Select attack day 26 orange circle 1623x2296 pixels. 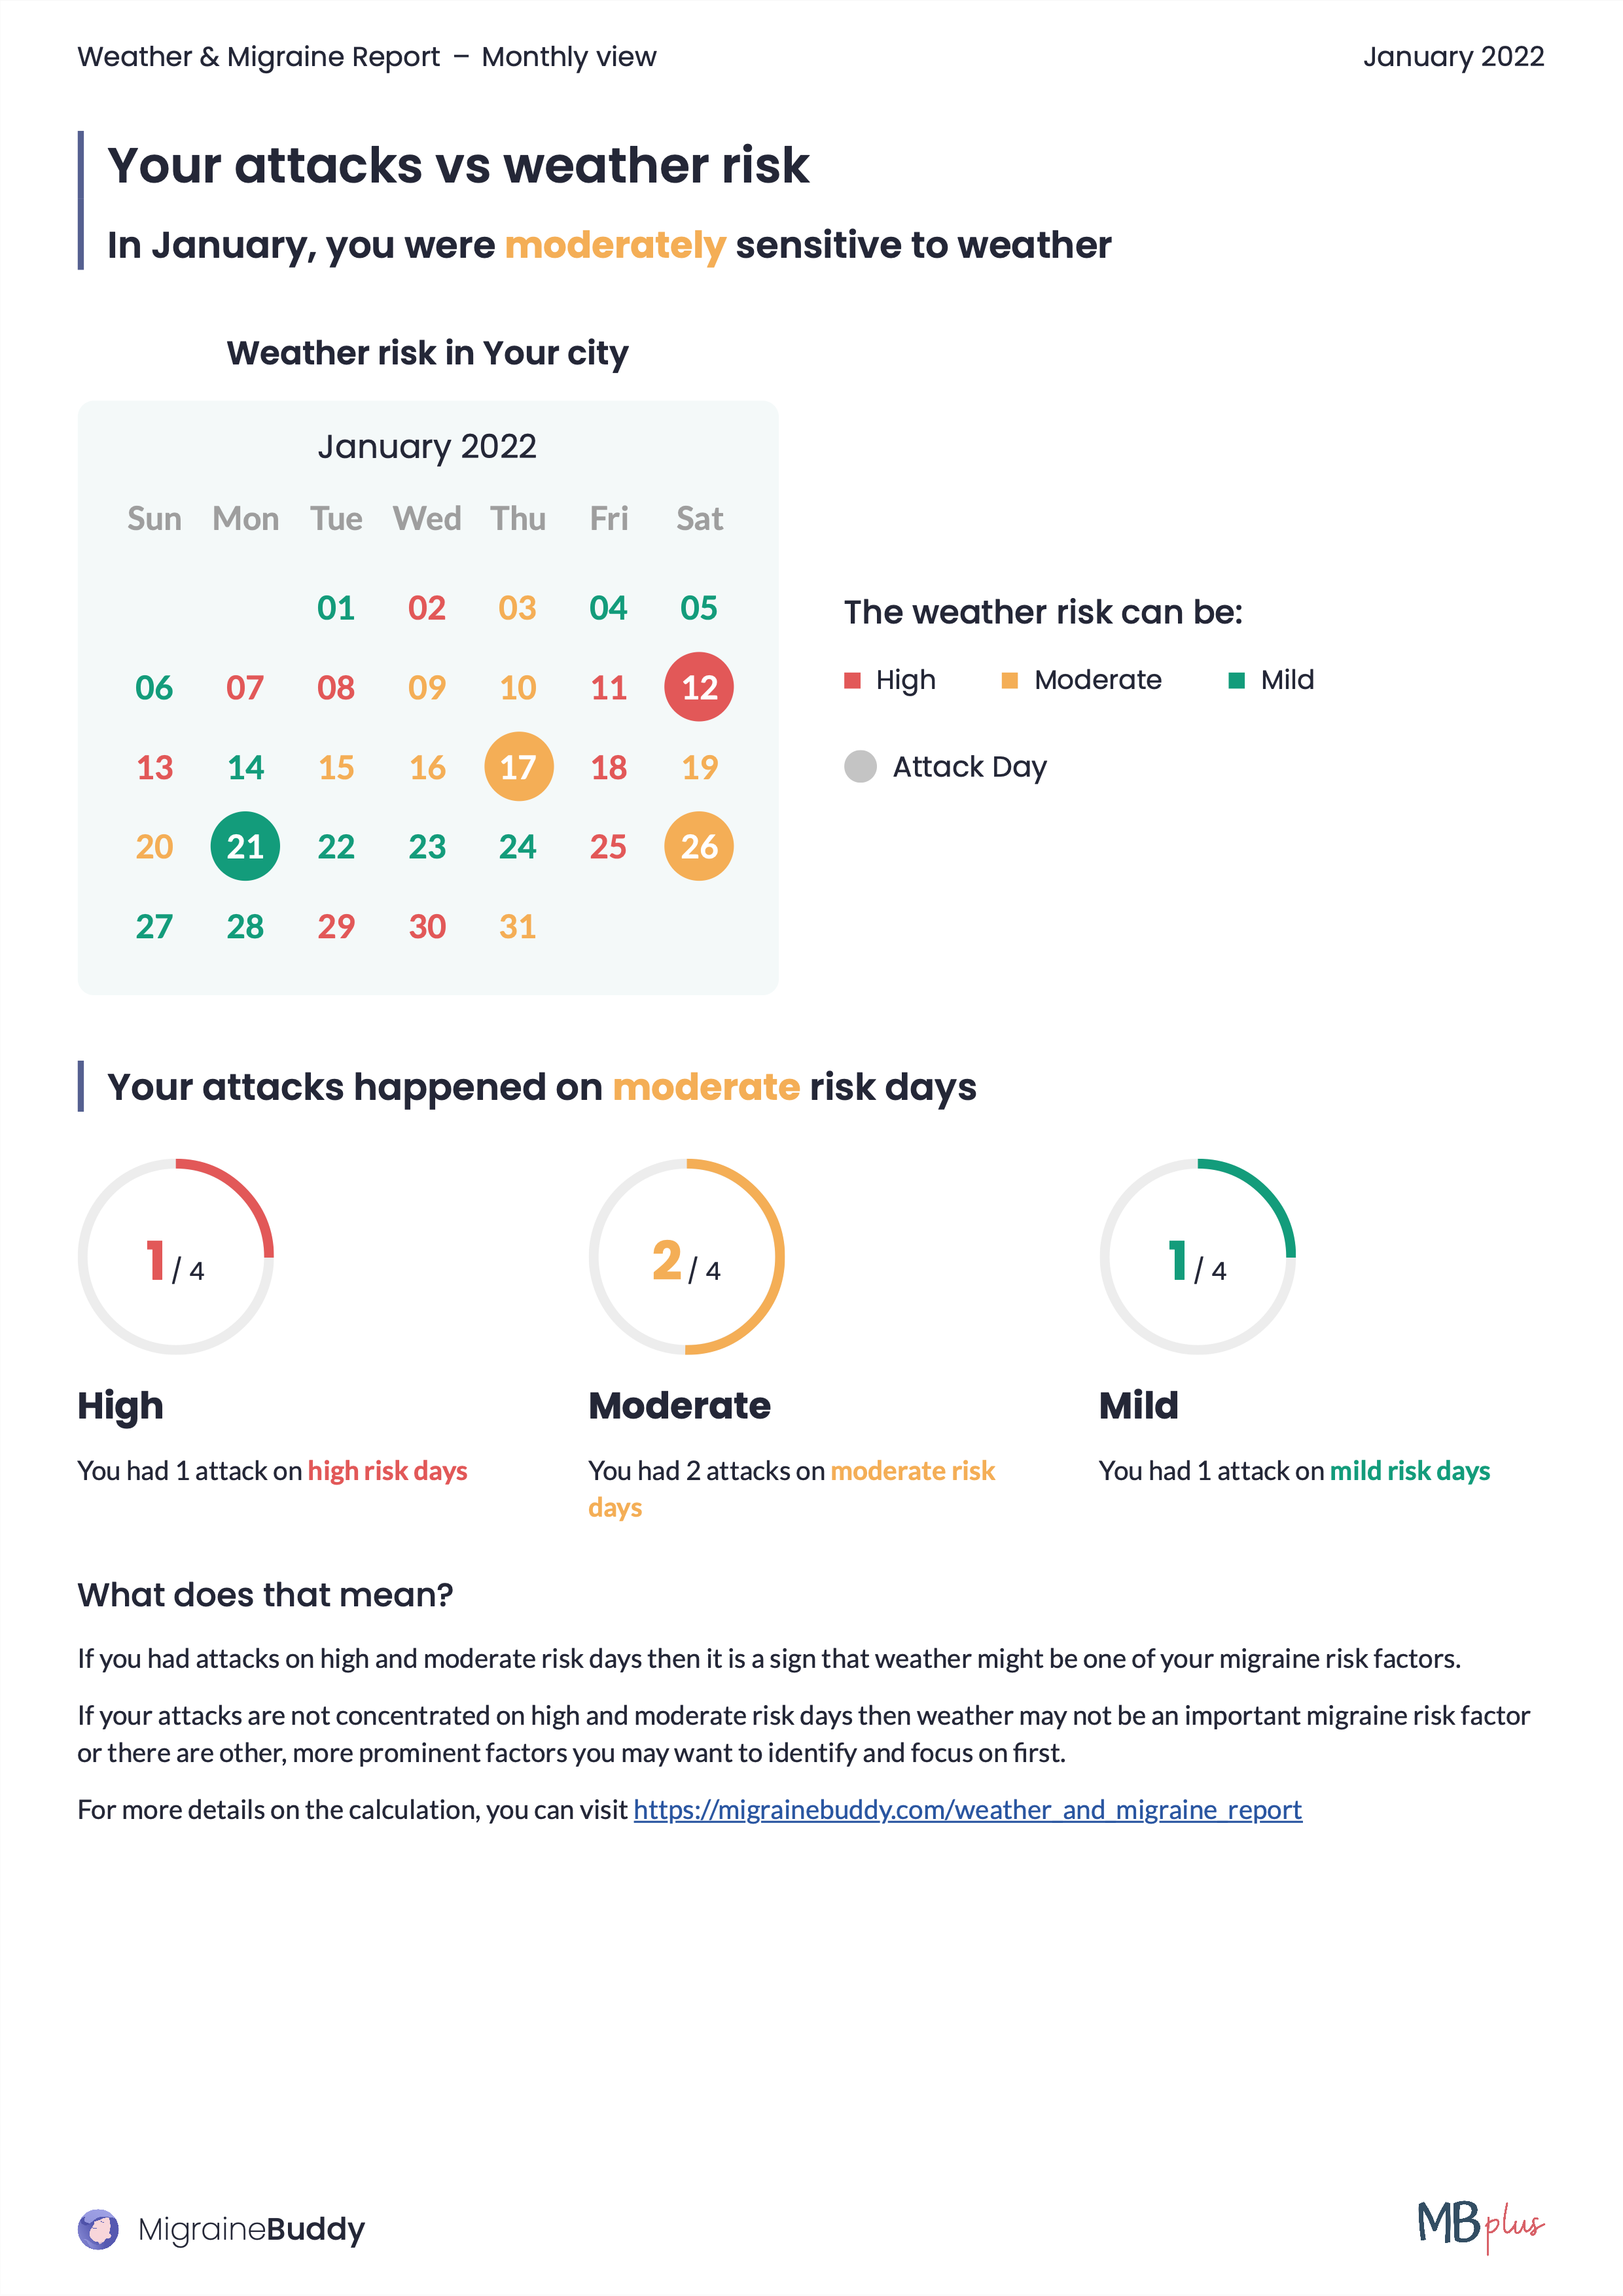tap(699, 847)
